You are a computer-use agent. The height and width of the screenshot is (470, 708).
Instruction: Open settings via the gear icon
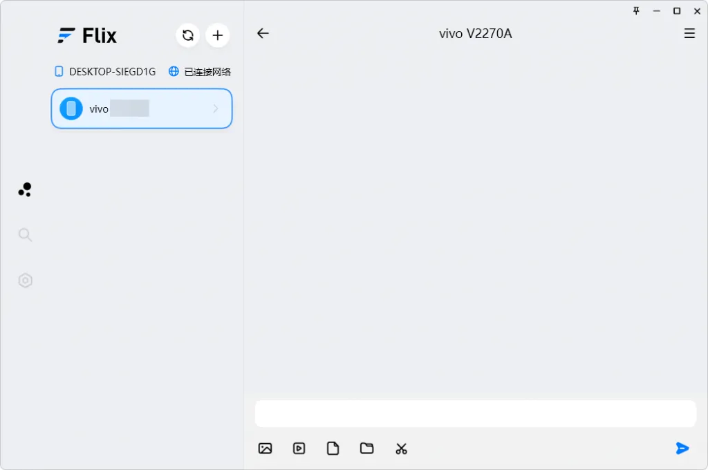(25, 280)
